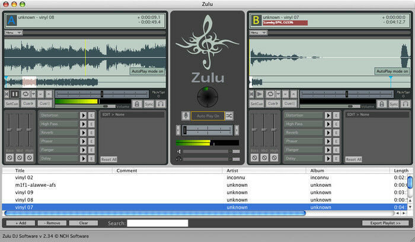
Task: Click the Export Playlist button
Action: [385, 223]
